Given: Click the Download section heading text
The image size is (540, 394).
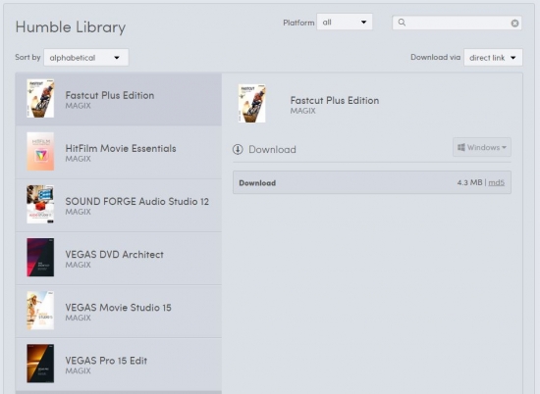Looking at the screenshot, I should pos(272,150).
